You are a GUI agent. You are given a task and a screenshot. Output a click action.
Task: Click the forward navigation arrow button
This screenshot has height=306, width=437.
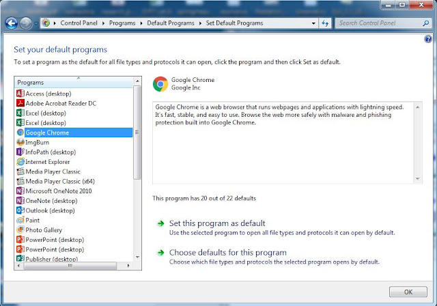coord(26,23)
